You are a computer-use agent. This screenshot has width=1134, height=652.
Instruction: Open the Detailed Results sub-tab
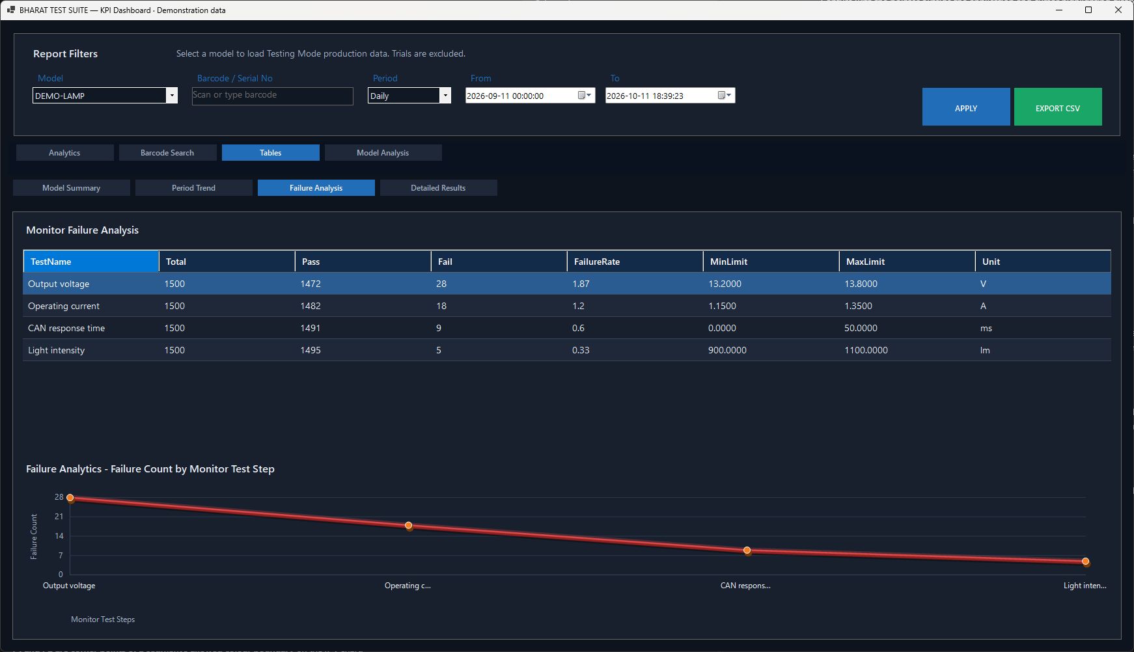tap(439, 188)
